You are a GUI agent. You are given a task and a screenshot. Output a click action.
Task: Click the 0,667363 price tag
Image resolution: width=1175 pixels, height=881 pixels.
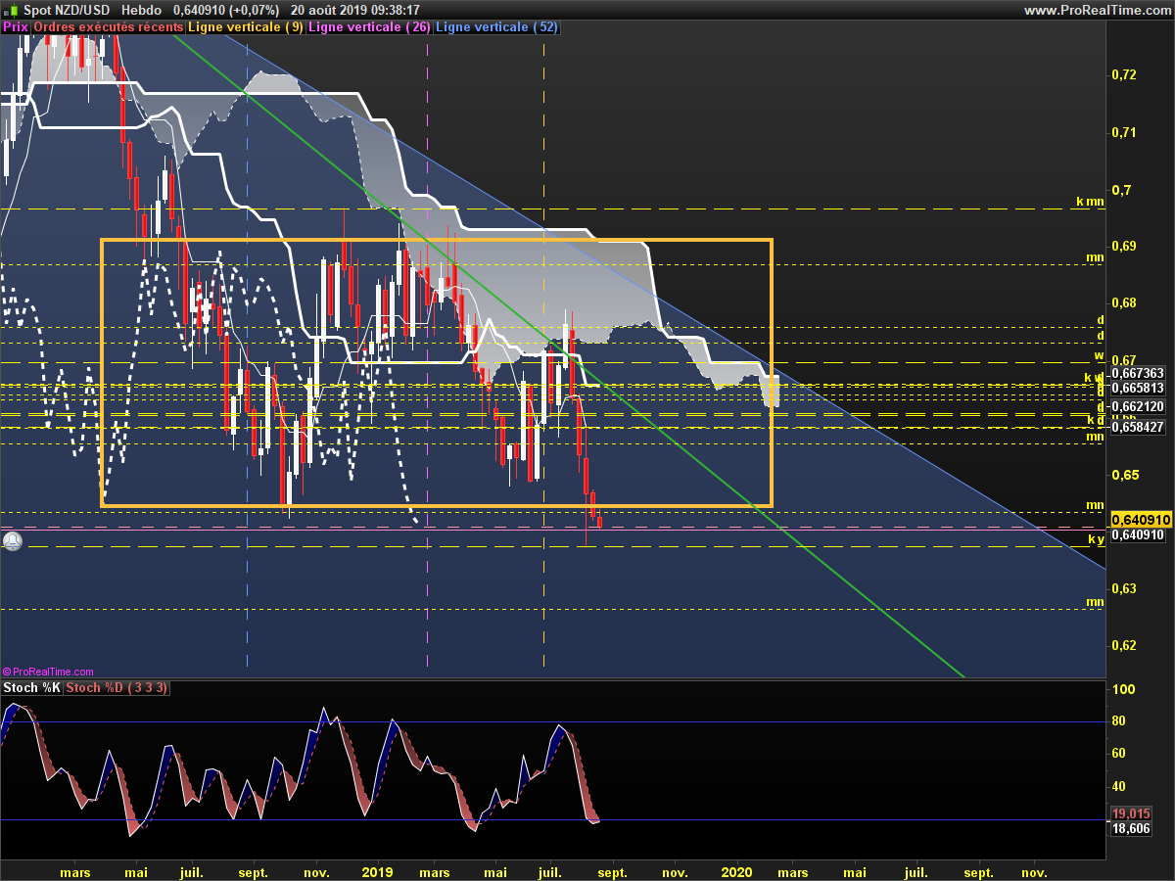tap(1139, 373)
